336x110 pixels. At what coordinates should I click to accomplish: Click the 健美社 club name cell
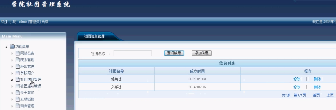[x=116, y=79]
